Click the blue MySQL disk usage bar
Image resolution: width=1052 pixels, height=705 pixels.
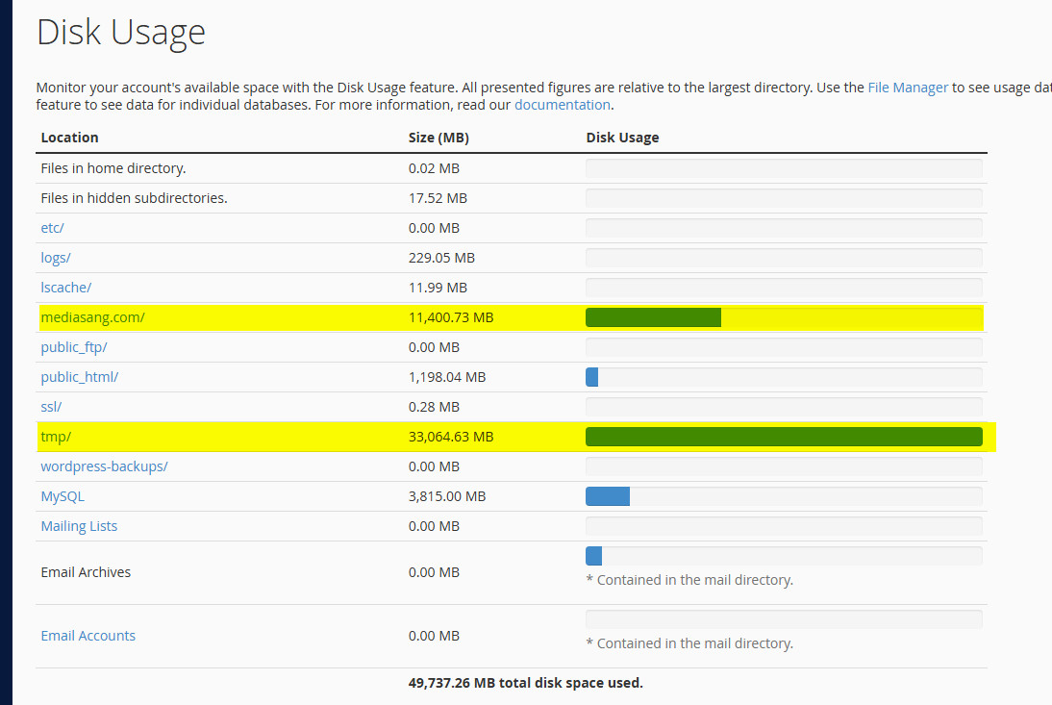608,496
